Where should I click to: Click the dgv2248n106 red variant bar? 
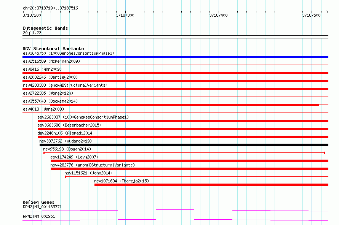[x=183, y=137]
